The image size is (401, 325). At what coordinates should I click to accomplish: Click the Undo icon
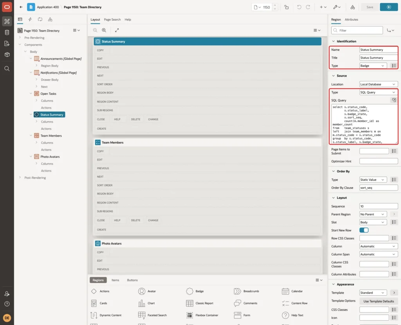coord(299,7)
